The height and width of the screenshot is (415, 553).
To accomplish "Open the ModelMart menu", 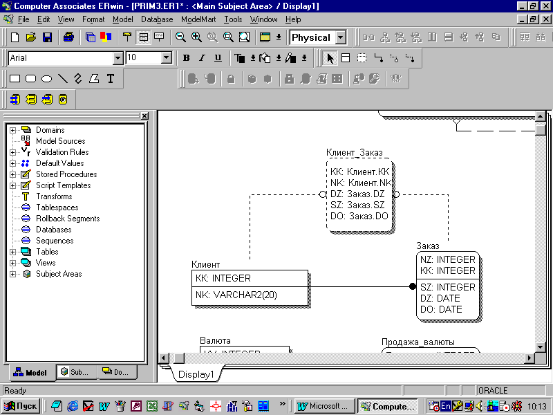I will pos(198,19).
